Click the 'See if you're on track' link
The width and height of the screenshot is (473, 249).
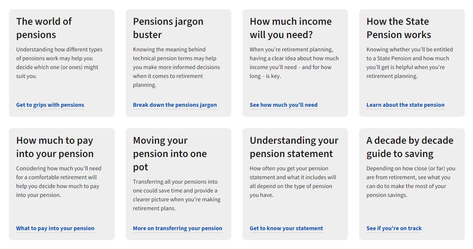pyautogui.click(x=394, y=228)
